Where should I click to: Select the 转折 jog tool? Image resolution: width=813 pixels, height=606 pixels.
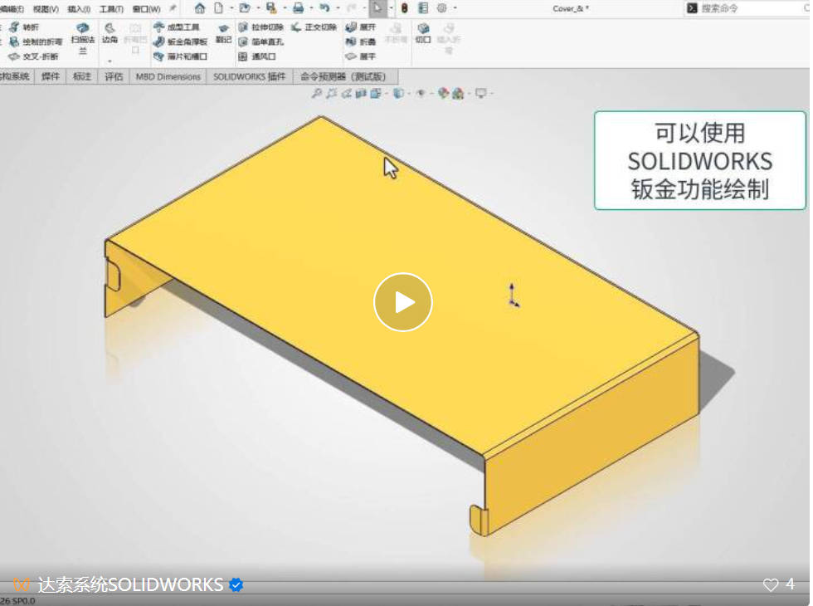pyautogui.click(x=24, y=27)
